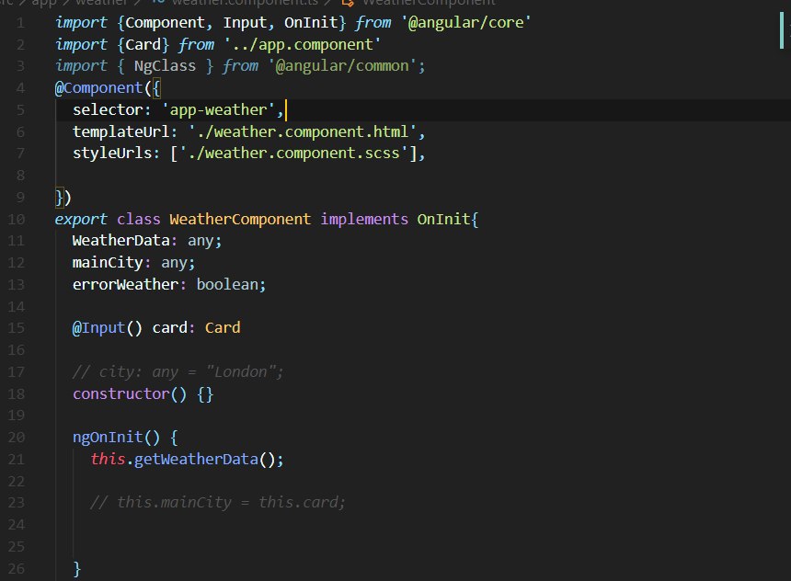This screenshot has height=581, width=791.
Task: Click the NgClass import name
Action: point(165,66)
